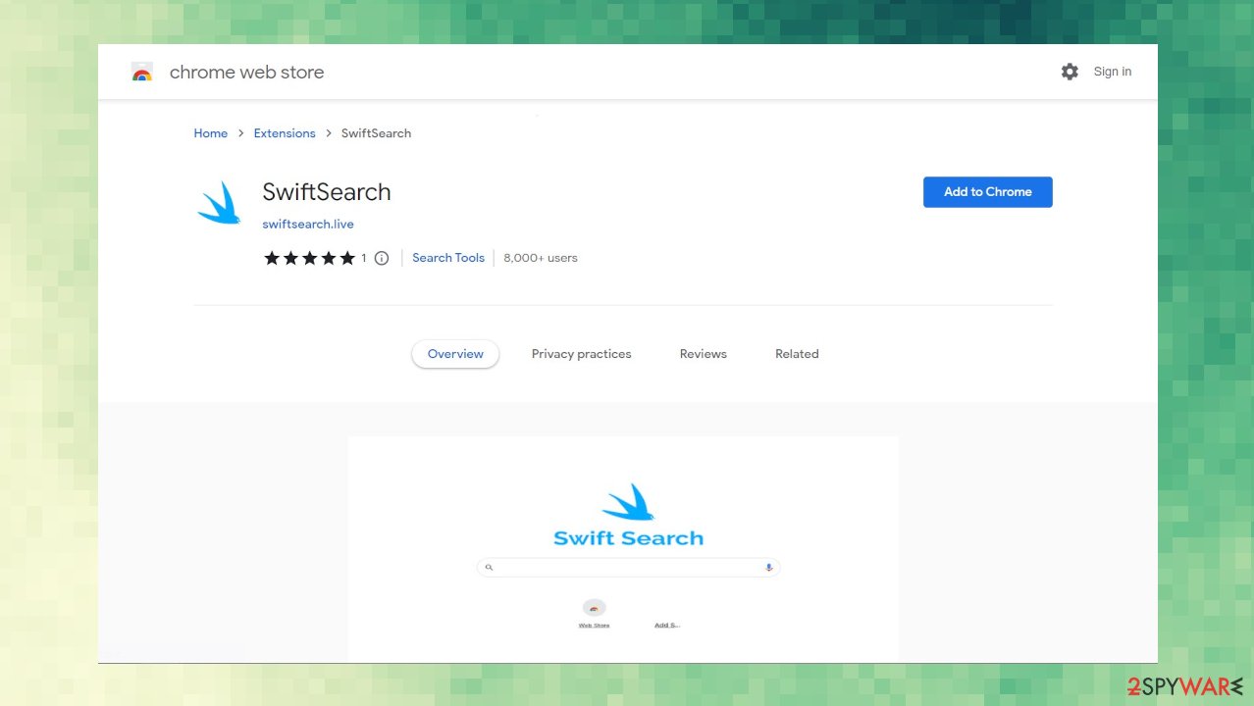Open the Reviews tab
The height and width of the screenshot is (706, 1254).
[x=703, y=353]
